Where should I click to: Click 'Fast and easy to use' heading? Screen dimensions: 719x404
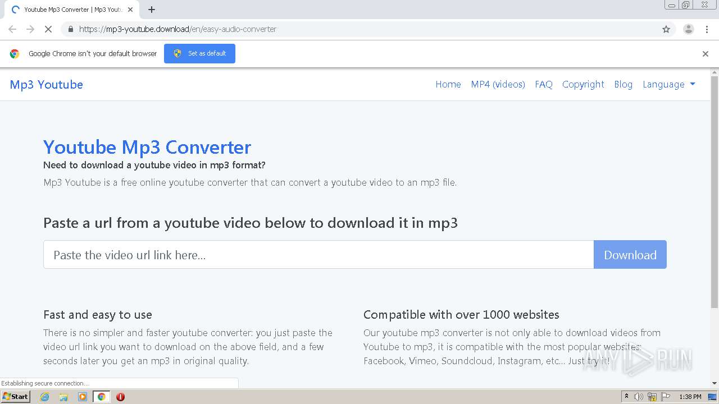coord(98,315)
